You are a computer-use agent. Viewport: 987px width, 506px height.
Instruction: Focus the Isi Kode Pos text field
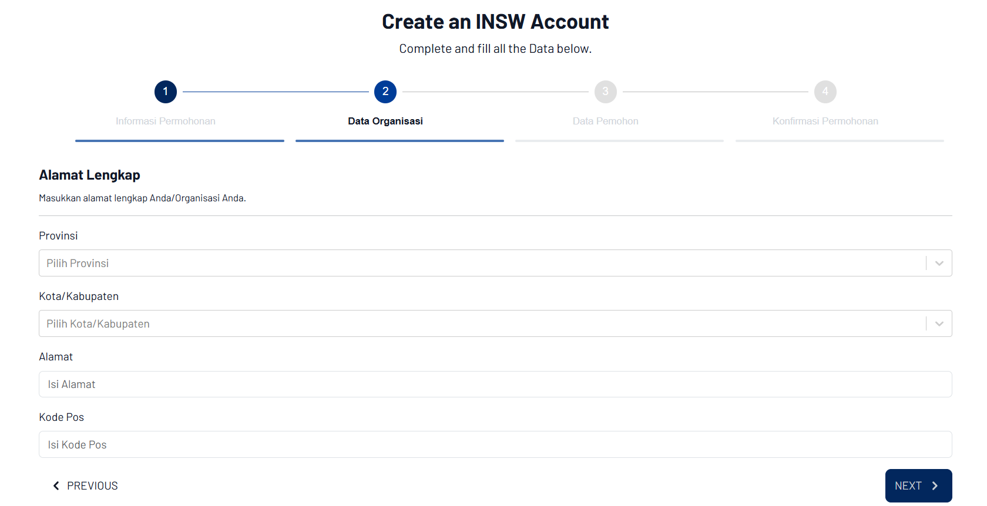coord(495,445)
